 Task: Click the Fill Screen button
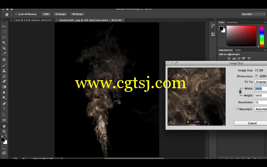click(x=77, y=14)
